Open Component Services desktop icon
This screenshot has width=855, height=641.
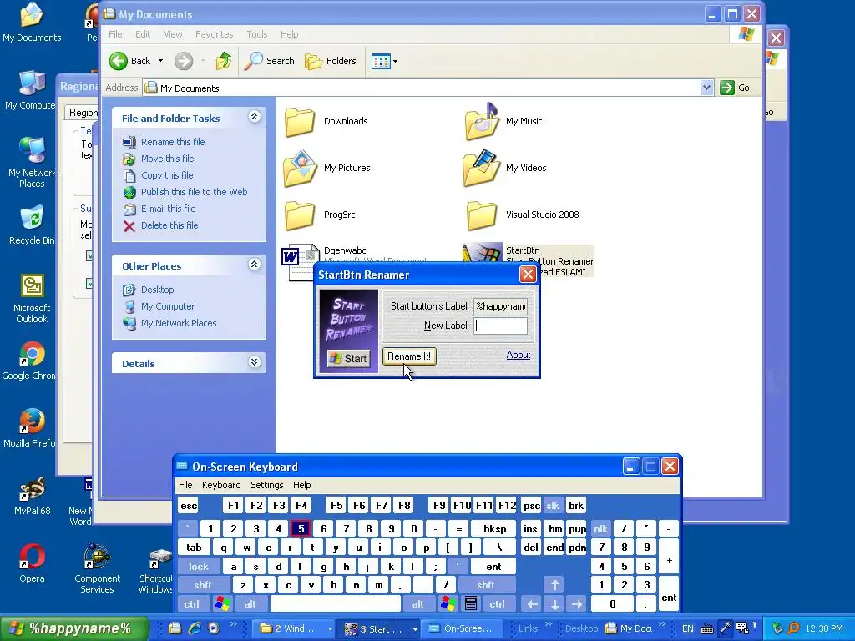[97, 568]
